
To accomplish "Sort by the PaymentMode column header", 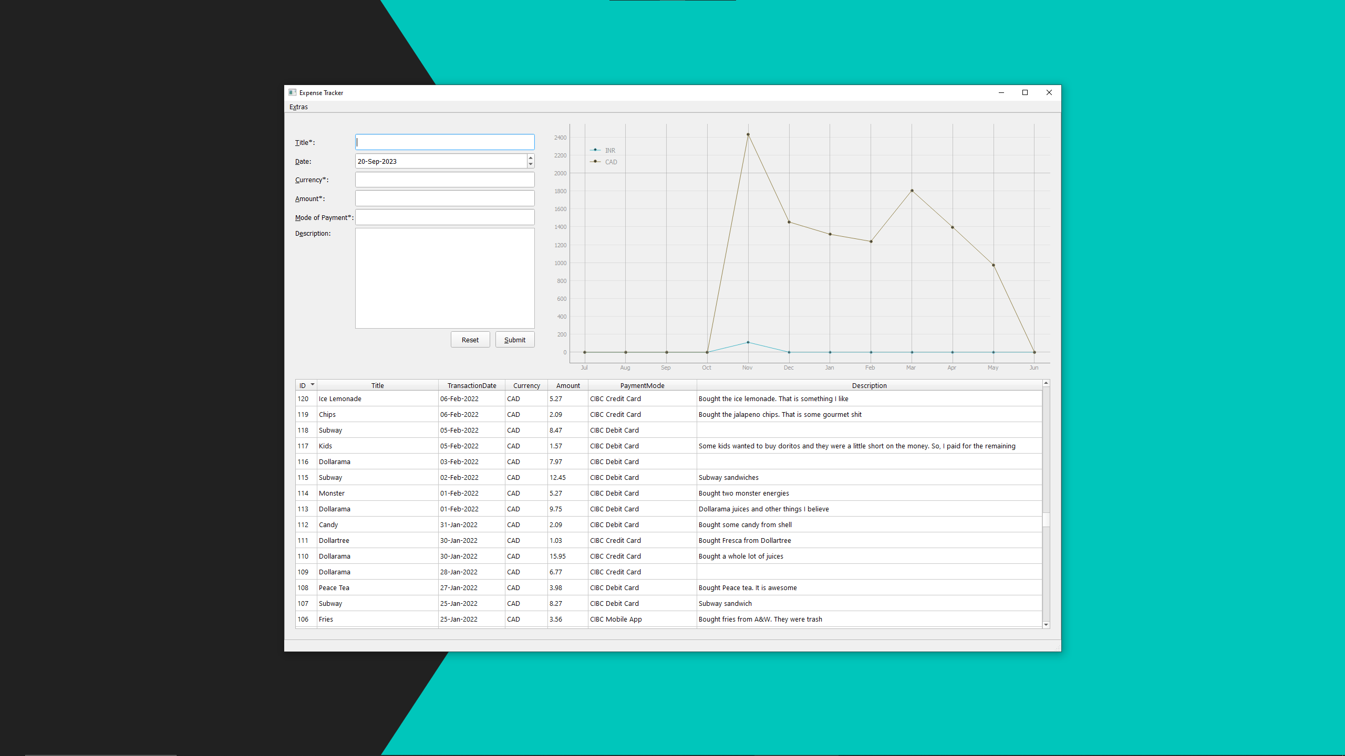I will [x=642, y=385].
